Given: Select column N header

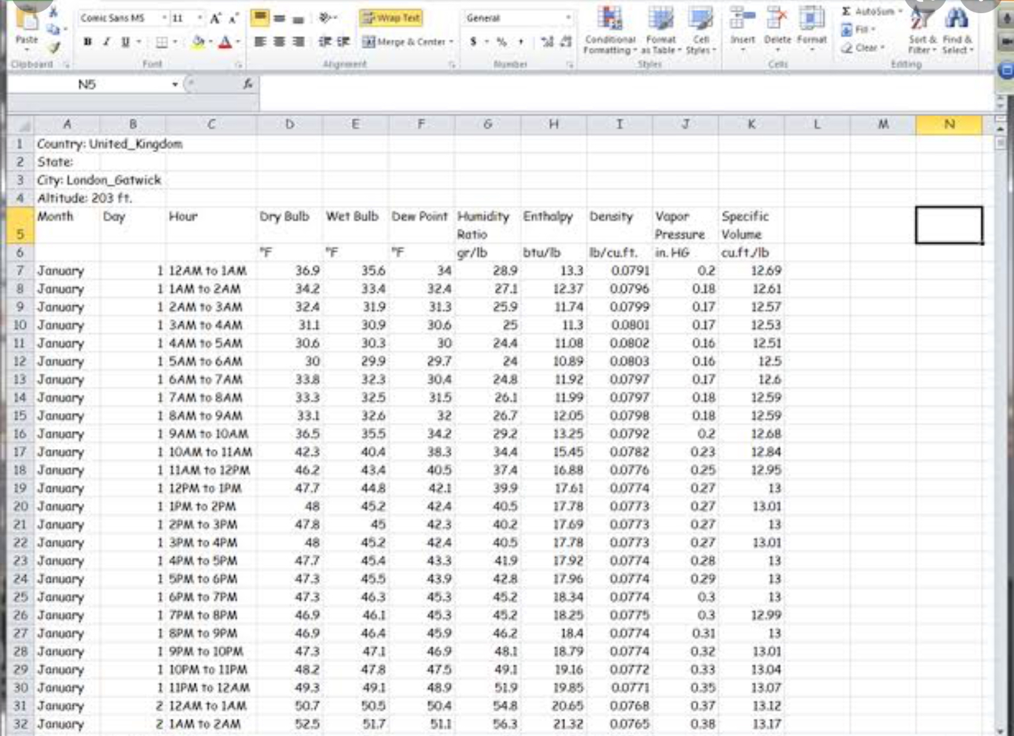Looking at the screenshot, I should (x=949, y=125).
